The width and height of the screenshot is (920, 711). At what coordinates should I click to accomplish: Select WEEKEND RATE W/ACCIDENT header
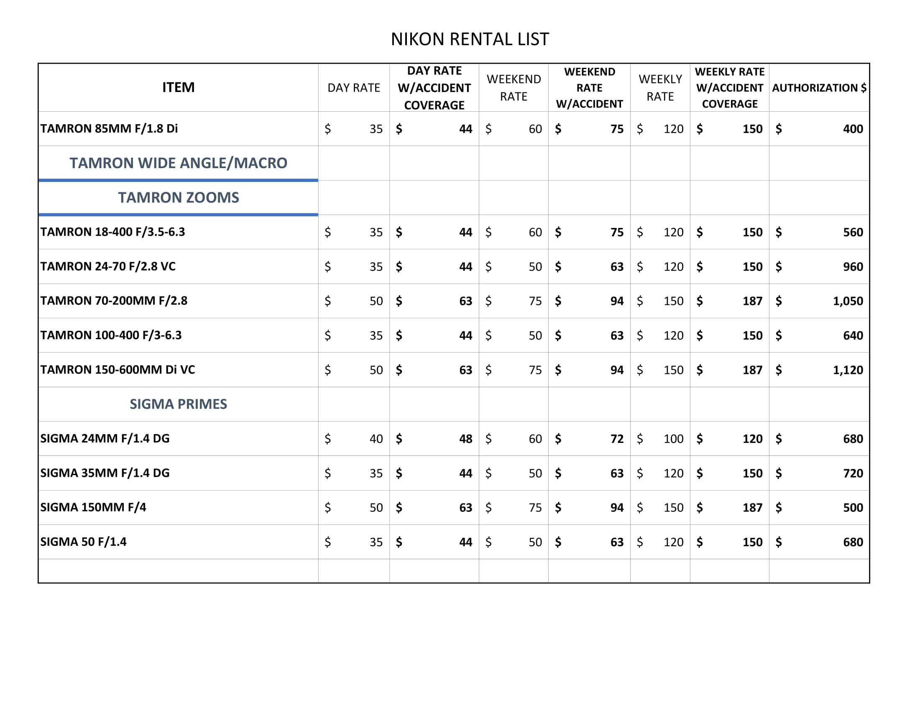point(589,87)
